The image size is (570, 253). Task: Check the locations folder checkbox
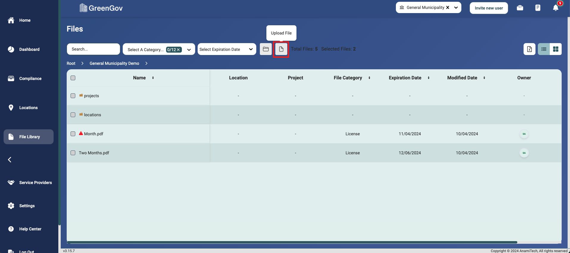(73, 115)
